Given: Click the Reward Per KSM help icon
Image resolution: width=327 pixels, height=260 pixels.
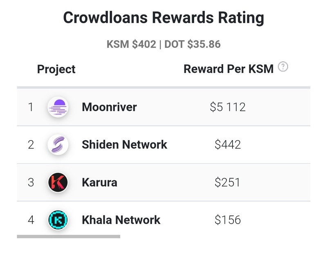Looking at the screenshot, I should point(283,67).
